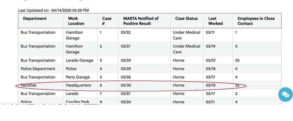The width and height of the screenshot is (293, 121).
Task: Select the Facilities department cell
Action: (29, 85)
